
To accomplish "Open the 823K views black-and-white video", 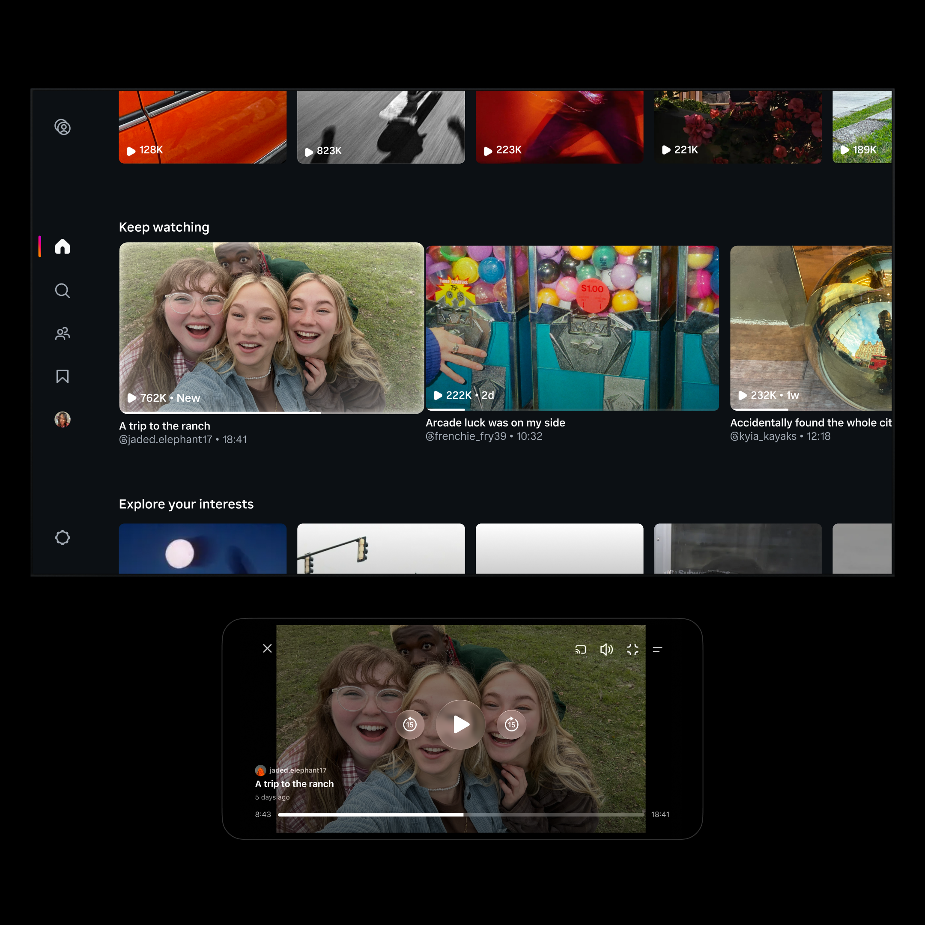I will [x=381, y=127].
